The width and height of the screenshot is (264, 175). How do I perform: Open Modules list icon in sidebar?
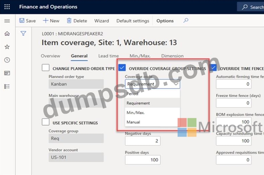click(7, 86)
